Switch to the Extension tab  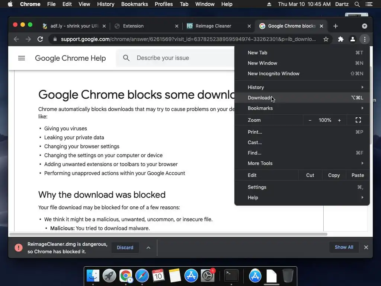pyautogui.click(x=147, y=26)
